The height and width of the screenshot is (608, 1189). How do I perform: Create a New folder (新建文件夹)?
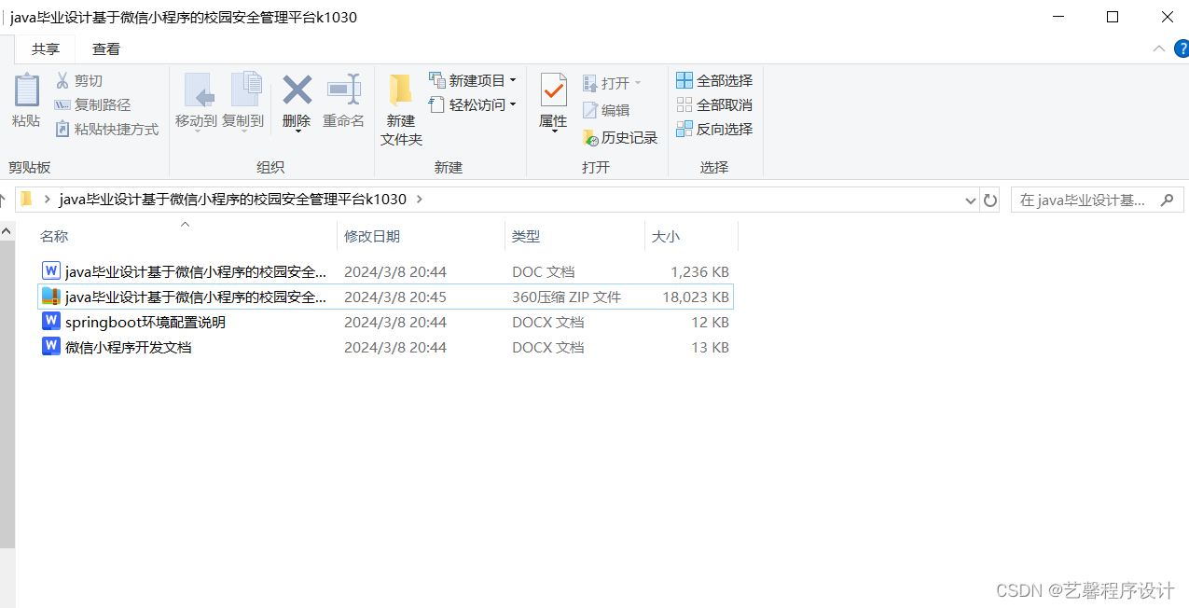[401, 109]
